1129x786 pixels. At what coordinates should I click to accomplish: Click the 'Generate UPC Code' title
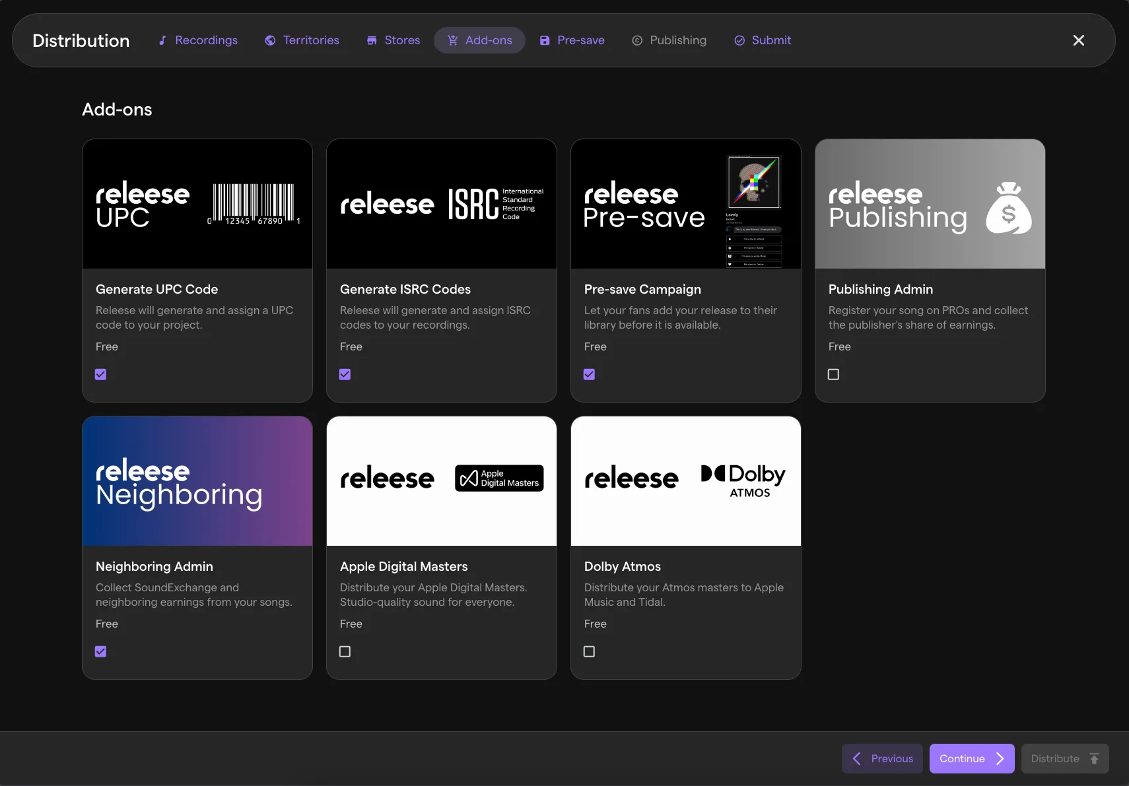point(156,289)
